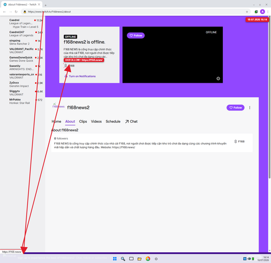Click the f168news2 channel name heading
271x263 pixels.
click(78, 108)
